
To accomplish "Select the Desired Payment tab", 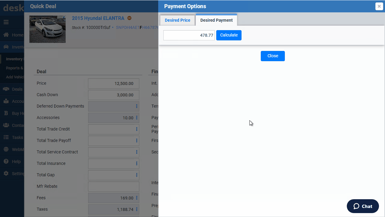I will (216, 20).
